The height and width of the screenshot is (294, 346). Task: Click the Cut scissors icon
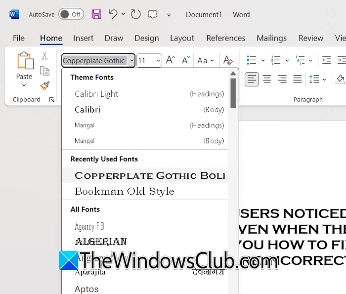pos(45,56)
